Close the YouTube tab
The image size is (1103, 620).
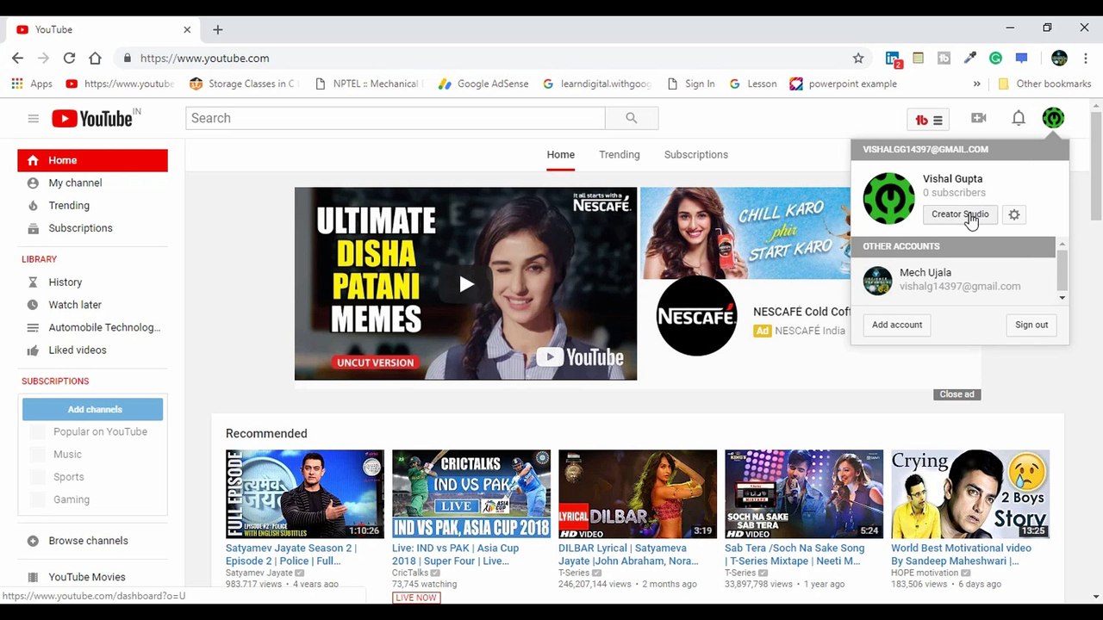click(x=187, y=29)
